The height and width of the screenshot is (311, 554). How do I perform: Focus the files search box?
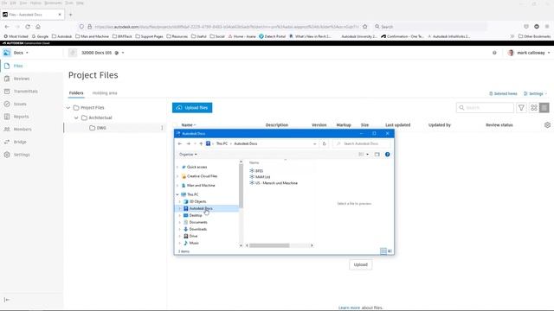[x=485, y=107]
